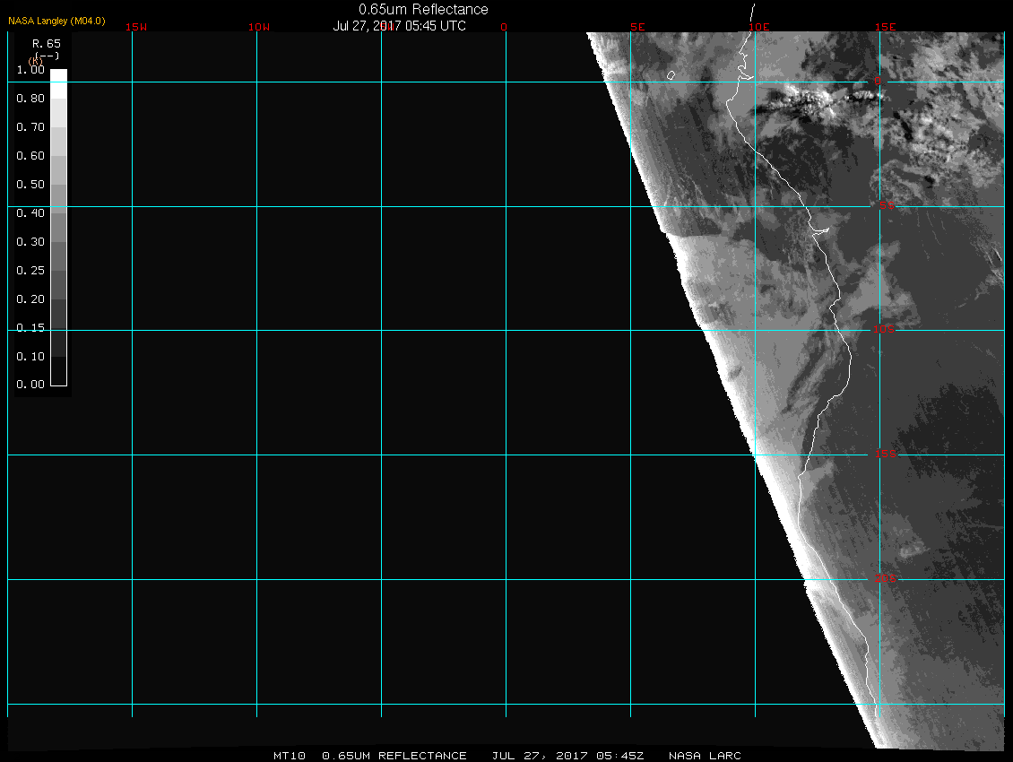Click the "JUL 27, 2017 05:45Z" caption text
Screen dimensions: 1013x762
coord(567,755)
